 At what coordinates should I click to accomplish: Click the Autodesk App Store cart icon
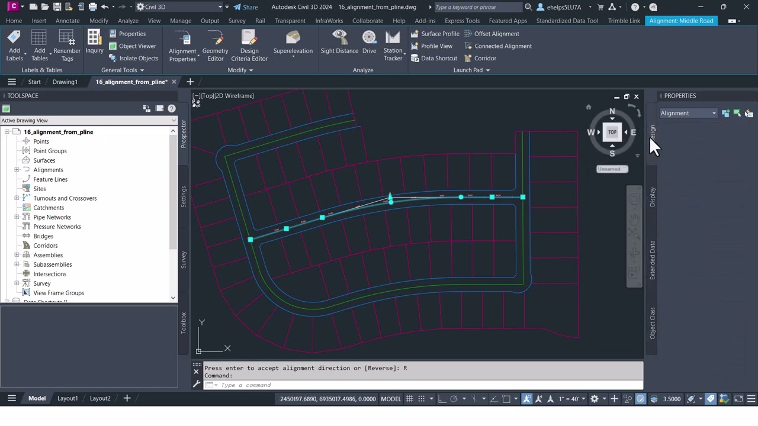[600, 7]
